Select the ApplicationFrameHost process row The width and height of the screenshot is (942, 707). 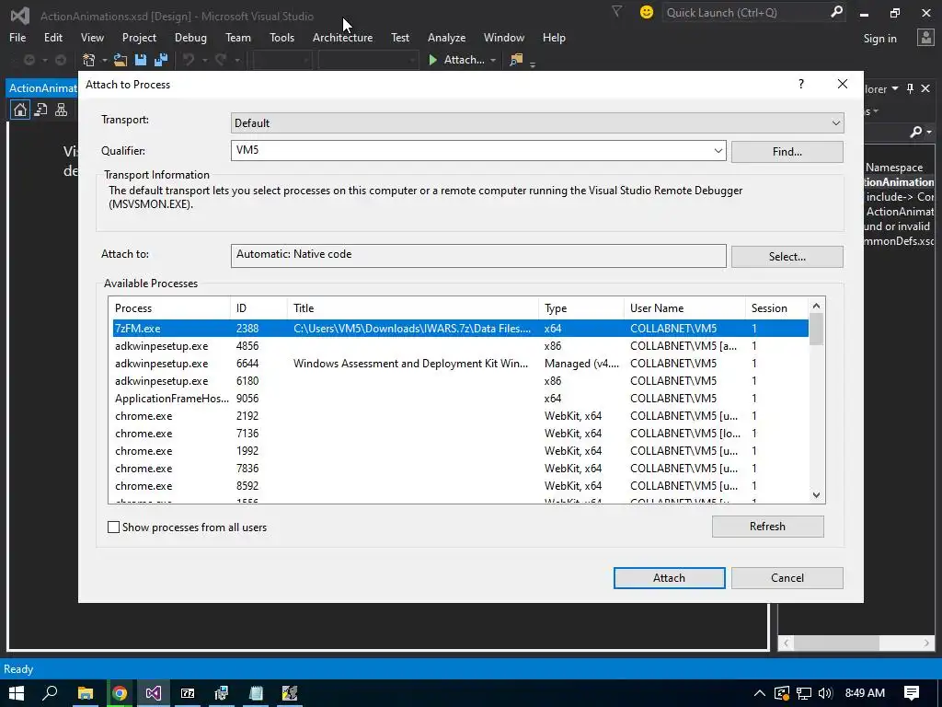[x=460, y=398]
